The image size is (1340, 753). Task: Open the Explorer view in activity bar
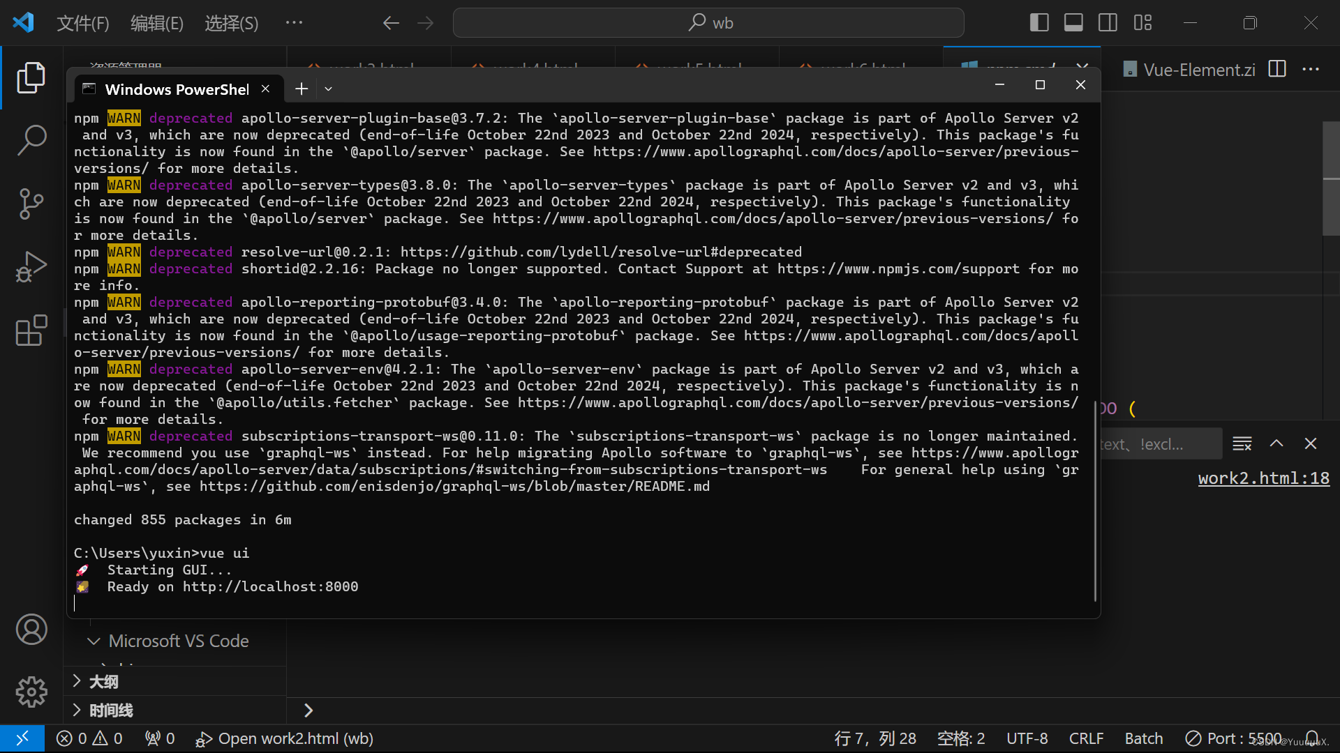tap(31, 77)
